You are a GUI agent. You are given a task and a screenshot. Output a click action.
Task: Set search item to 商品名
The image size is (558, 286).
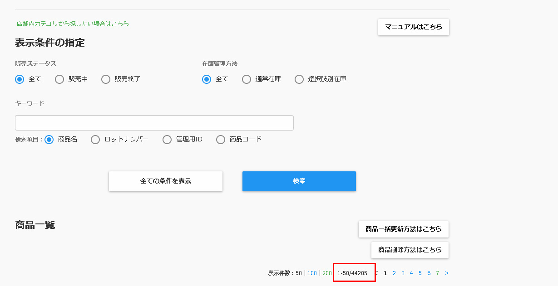coord(49,140)
